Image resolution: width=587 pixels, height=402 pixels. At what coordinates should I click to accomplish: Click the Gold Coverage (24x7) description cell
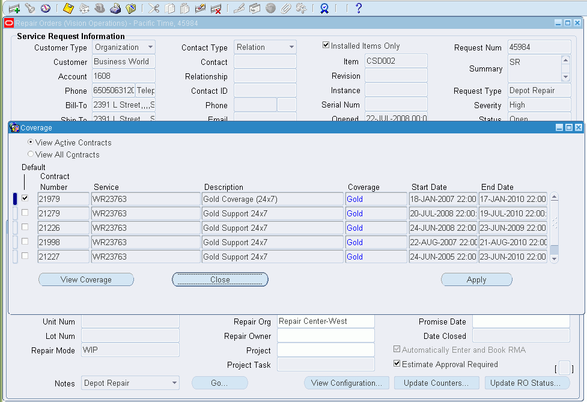(x=273, y=199)
